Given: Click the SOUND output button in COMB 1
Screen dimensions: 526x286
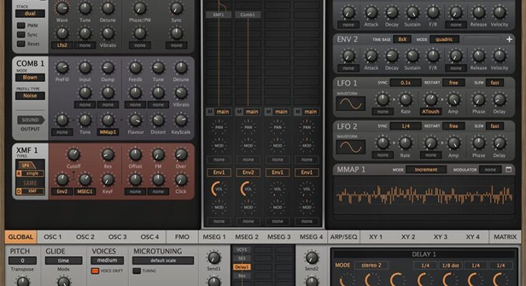Looking at the screenshot, I should point(30,120).
